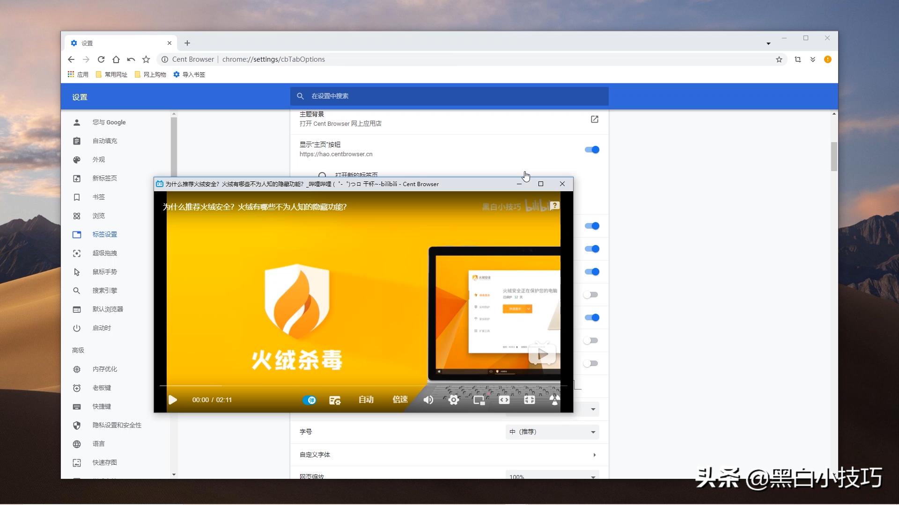Image resolution: width=899 pixels, height=505 pixels.
Task: Select 超级拖拽 in settings sidebar
Action: pyautogui.click(x=104, y=253)
